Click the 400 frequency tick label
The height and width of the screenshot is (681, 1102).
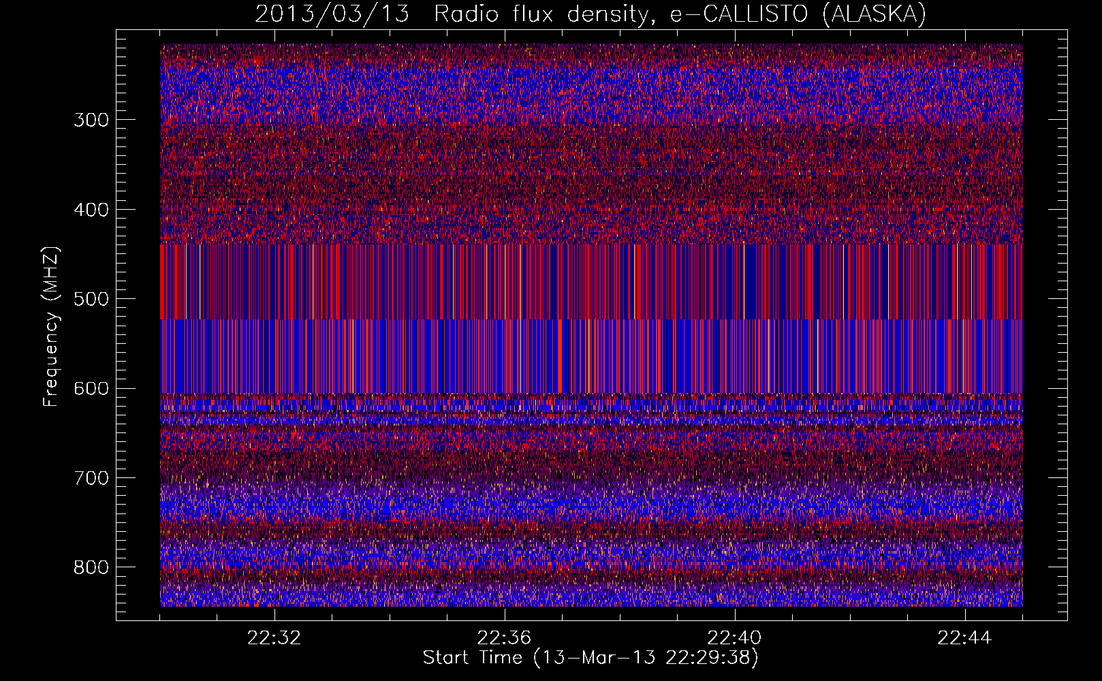pos(91,210)
